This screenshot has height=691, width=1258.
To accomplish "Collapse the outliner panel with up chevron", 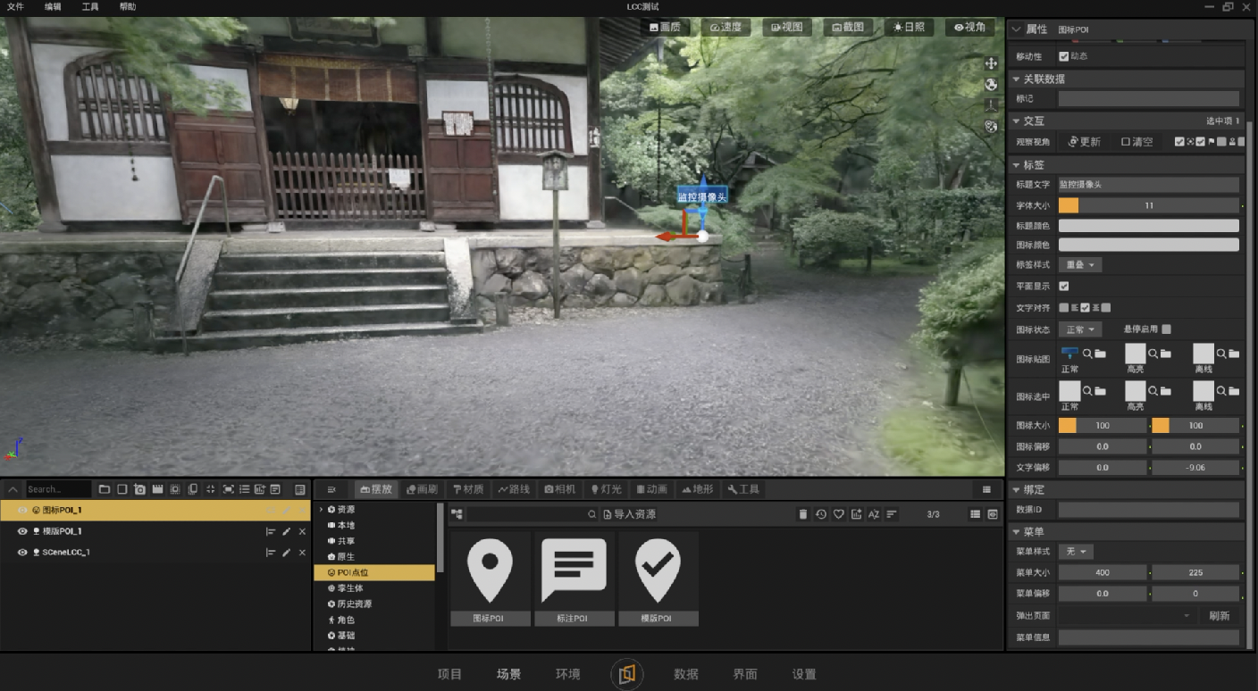I will coord(13,489).
